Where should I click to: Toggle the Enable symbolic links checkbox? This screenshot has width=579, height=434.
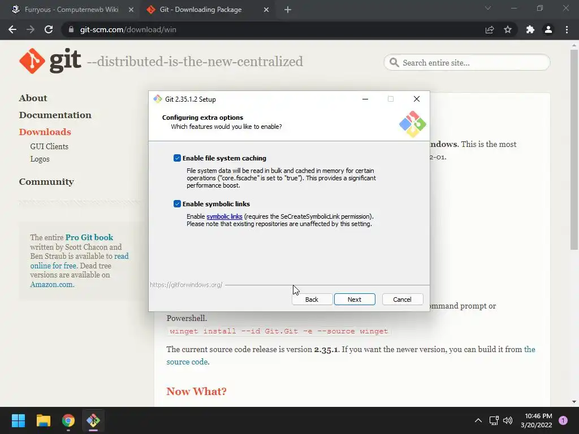pos(177,203)
